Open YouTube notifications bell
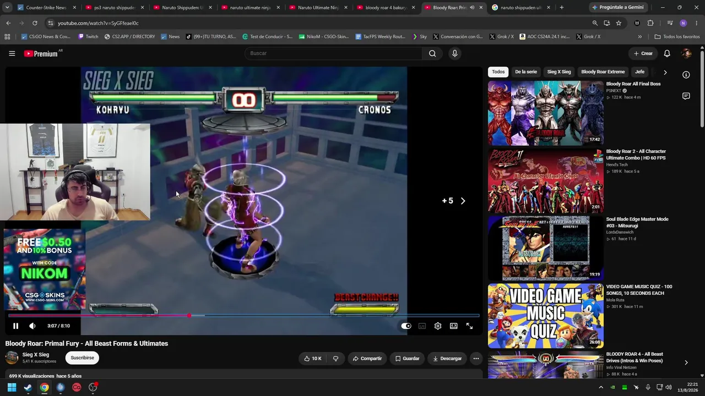Image resolution: width=705 pixels, height=396 pixels. 667,53
